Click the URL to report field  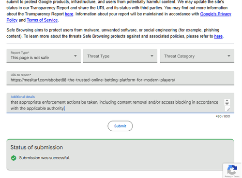(x=121, y=78)
